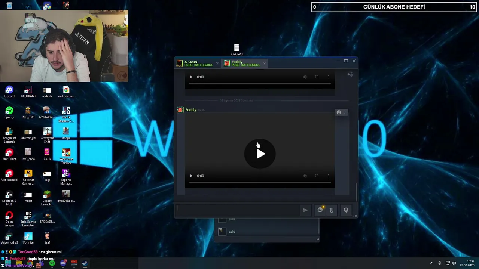Select the Epic Games Launcher desktop icon
Screen dimensions: 479x269
[x=28, y=219]
